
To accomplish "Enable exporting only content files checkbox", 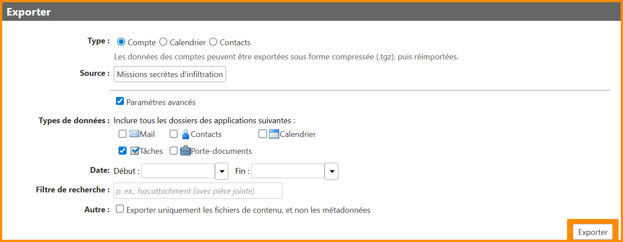I will tap(119, 209).
